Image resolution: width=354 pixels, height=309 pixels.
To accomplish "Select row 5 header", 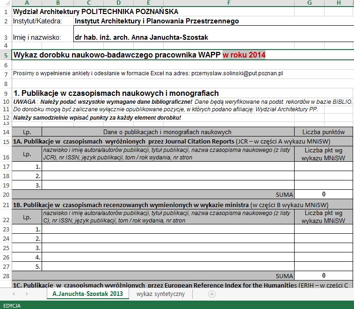I will (x=6, y=55).
